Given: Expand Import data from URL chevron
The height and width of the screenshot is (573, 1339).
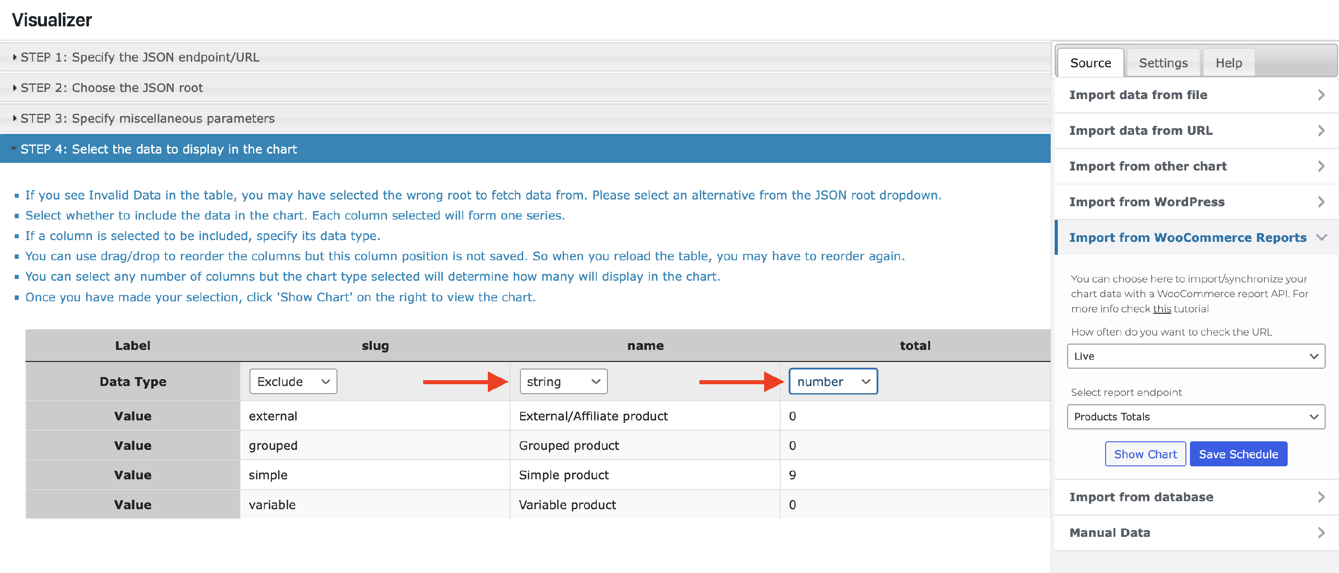Looking at the screenshot, I should pos(1321,130).
